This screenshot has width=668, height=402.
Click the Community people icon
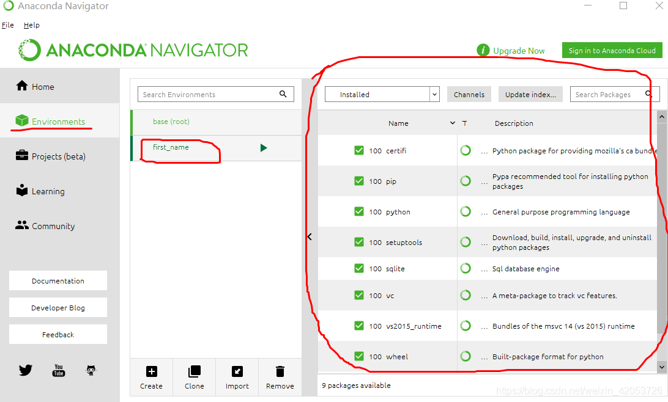tap(22, 225)
